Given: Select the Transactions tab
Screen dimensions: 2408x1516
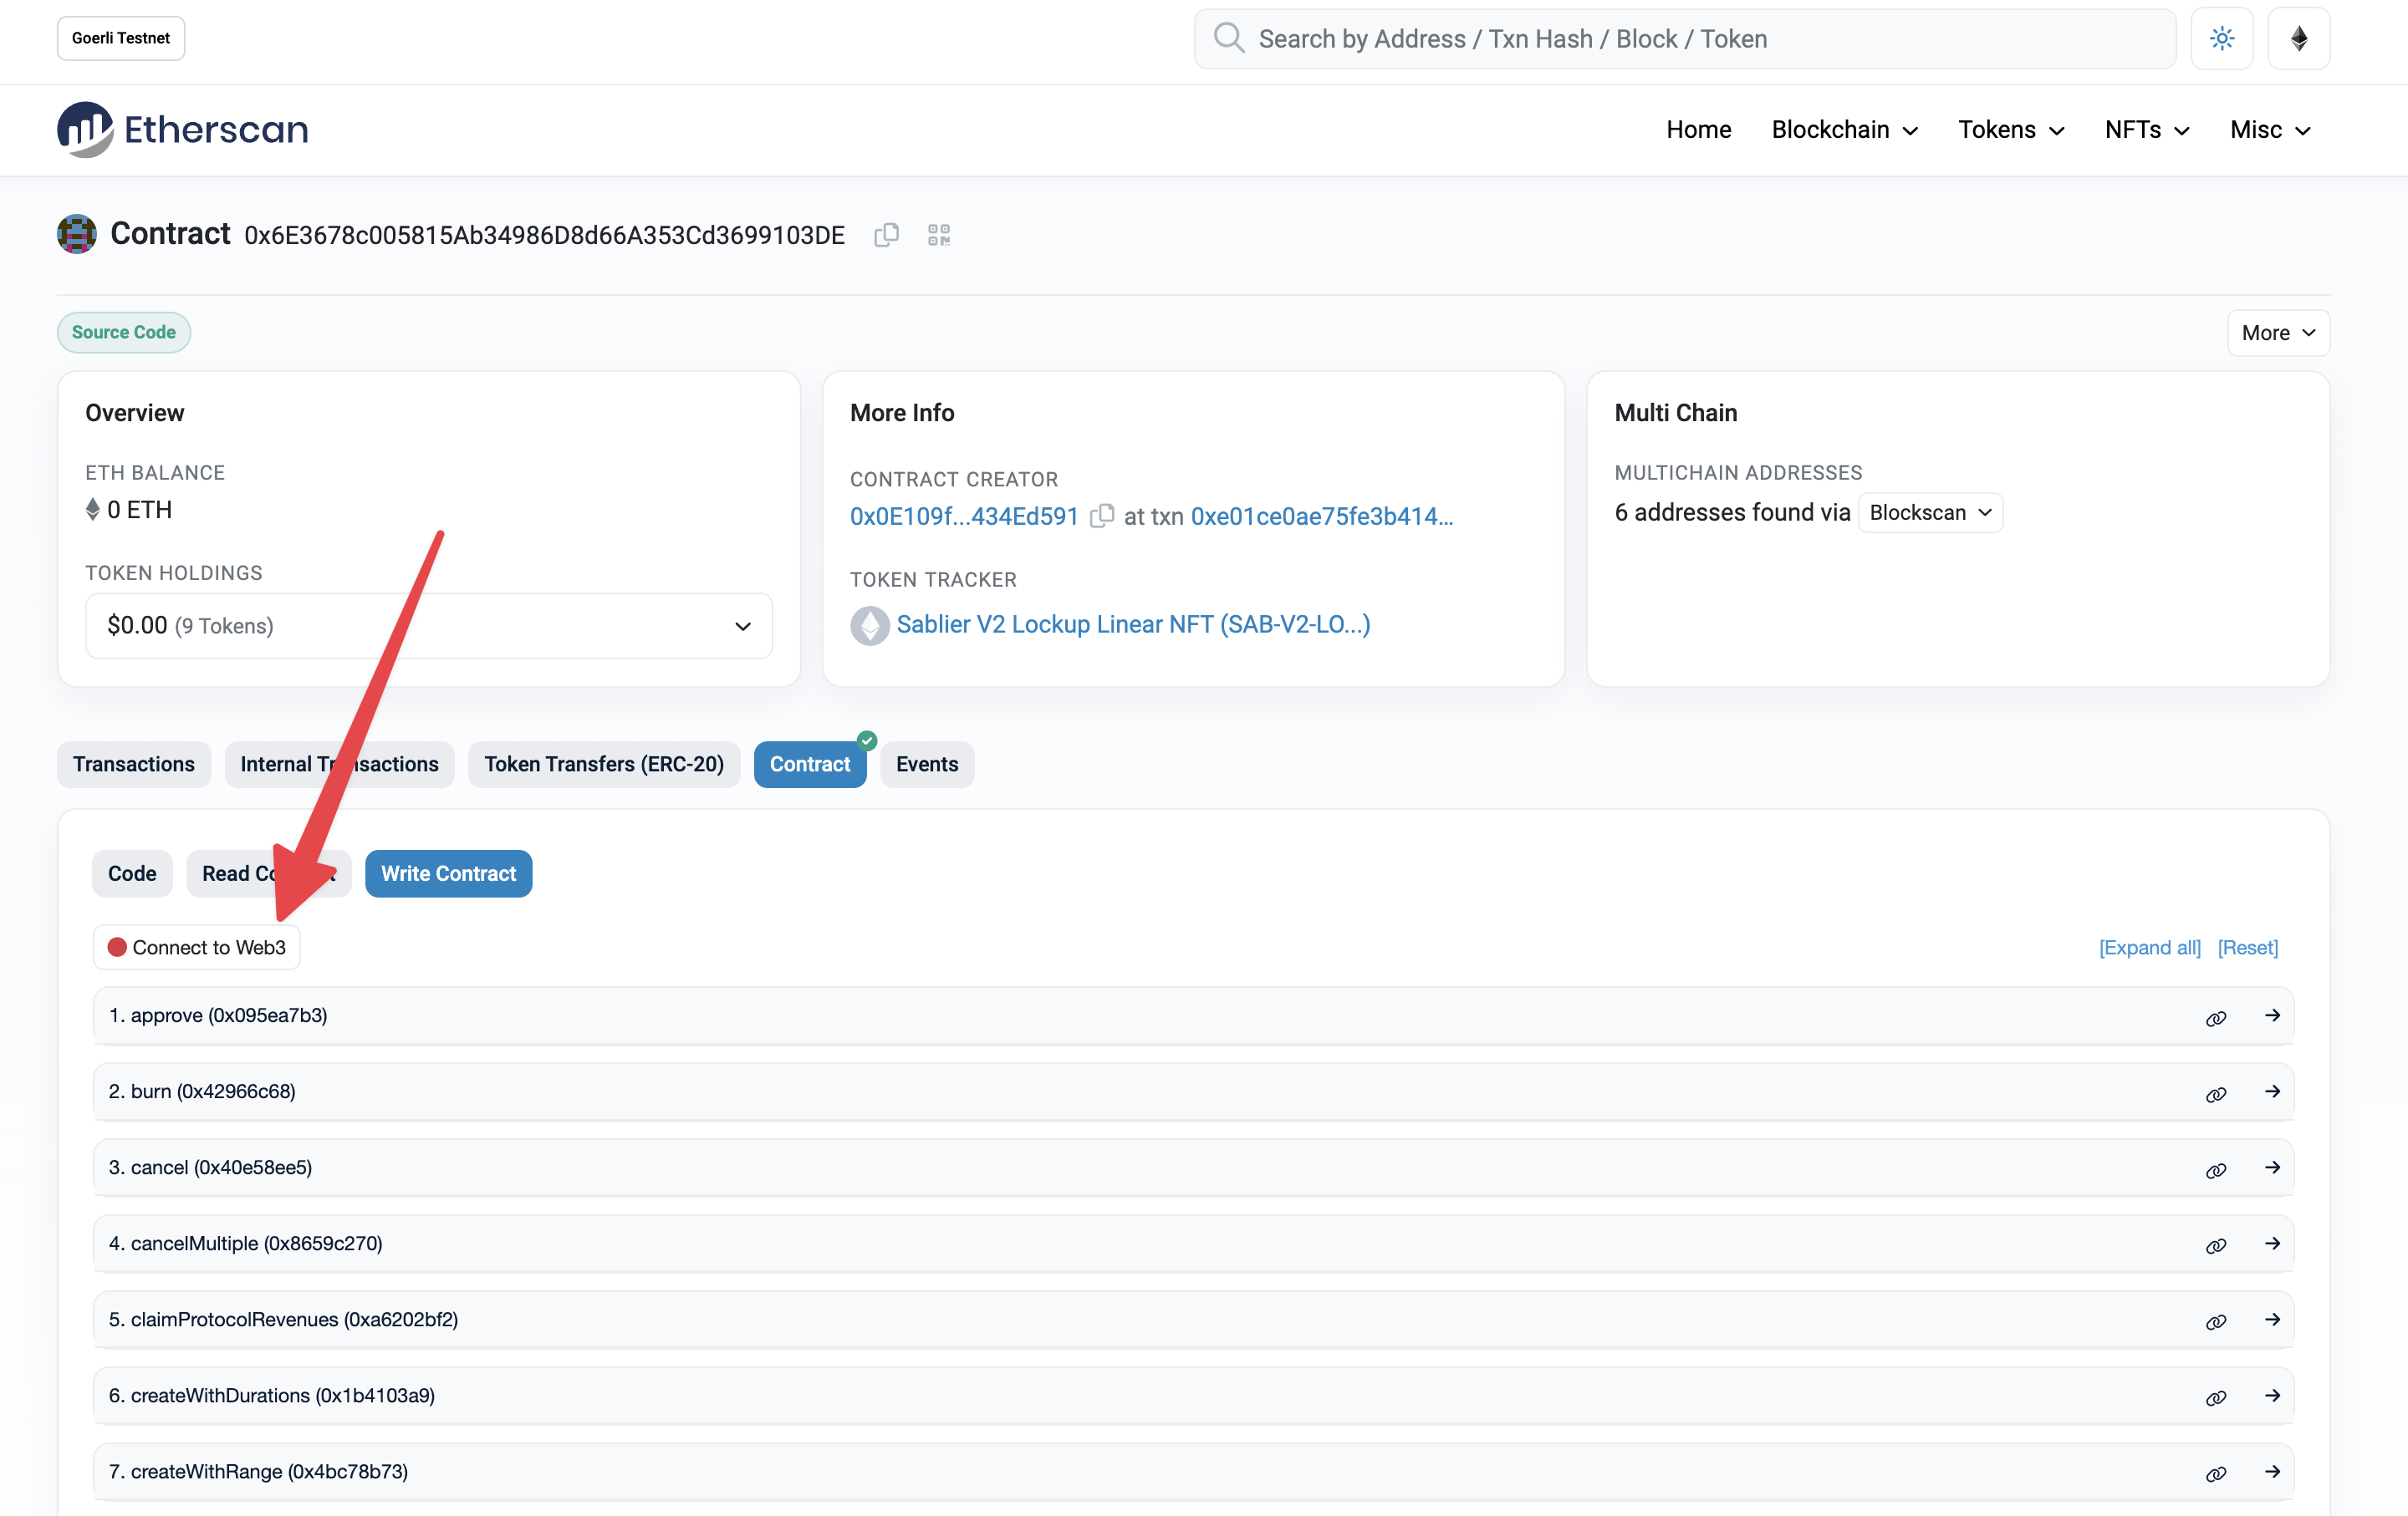Looking at the screenshot, I should pos(133,763).
